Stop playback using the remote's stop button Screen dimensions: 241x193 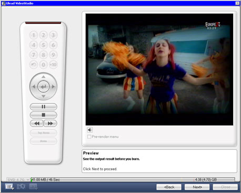click(43, 115)
